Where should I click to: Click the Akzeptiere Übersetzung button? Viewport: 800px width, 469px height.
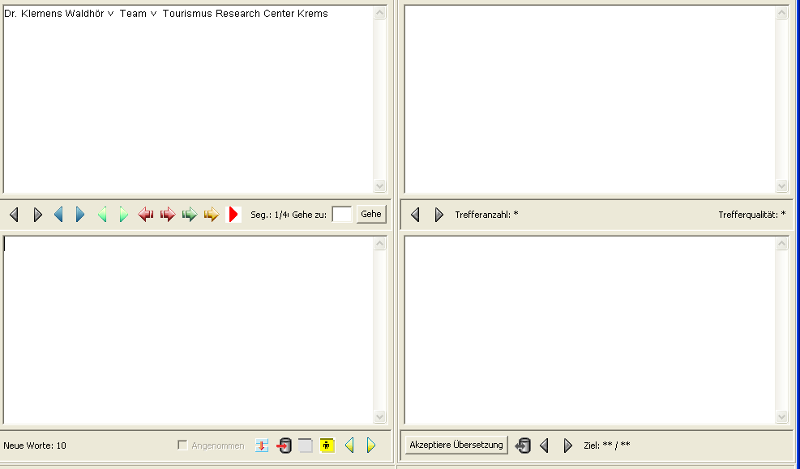pos(456,446)
